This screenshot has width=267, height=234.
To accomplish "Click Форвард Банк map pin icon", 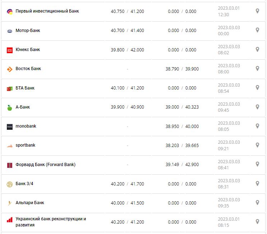I will click(x=257, y=164).
